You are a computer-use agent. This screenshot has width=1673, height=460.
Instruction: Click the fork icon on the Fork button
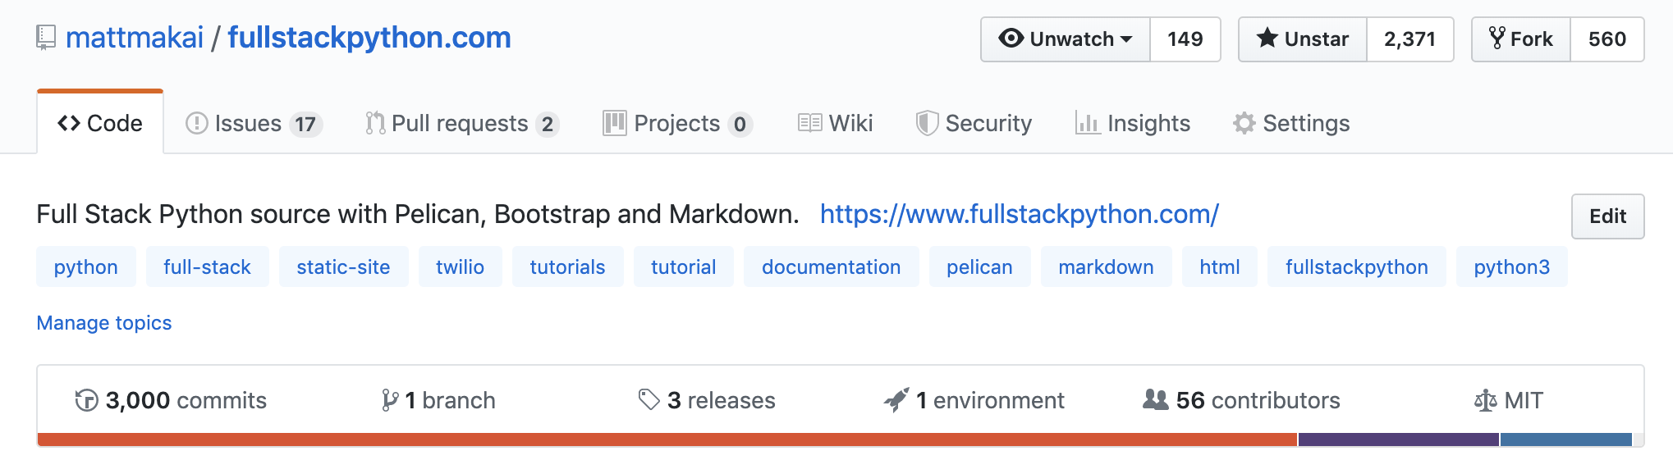click(x=1497, y=39)
